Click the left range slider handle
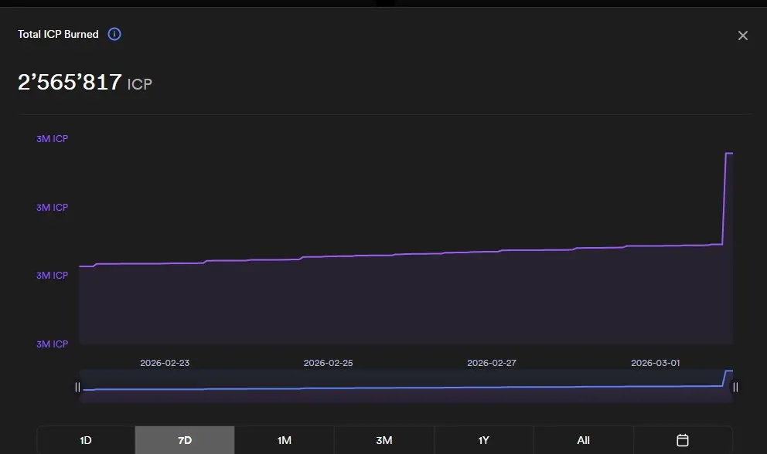 click(x=77, y=387)
